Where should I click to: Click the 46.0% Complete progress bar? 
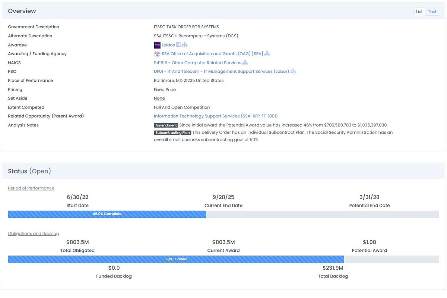[107, 214]
